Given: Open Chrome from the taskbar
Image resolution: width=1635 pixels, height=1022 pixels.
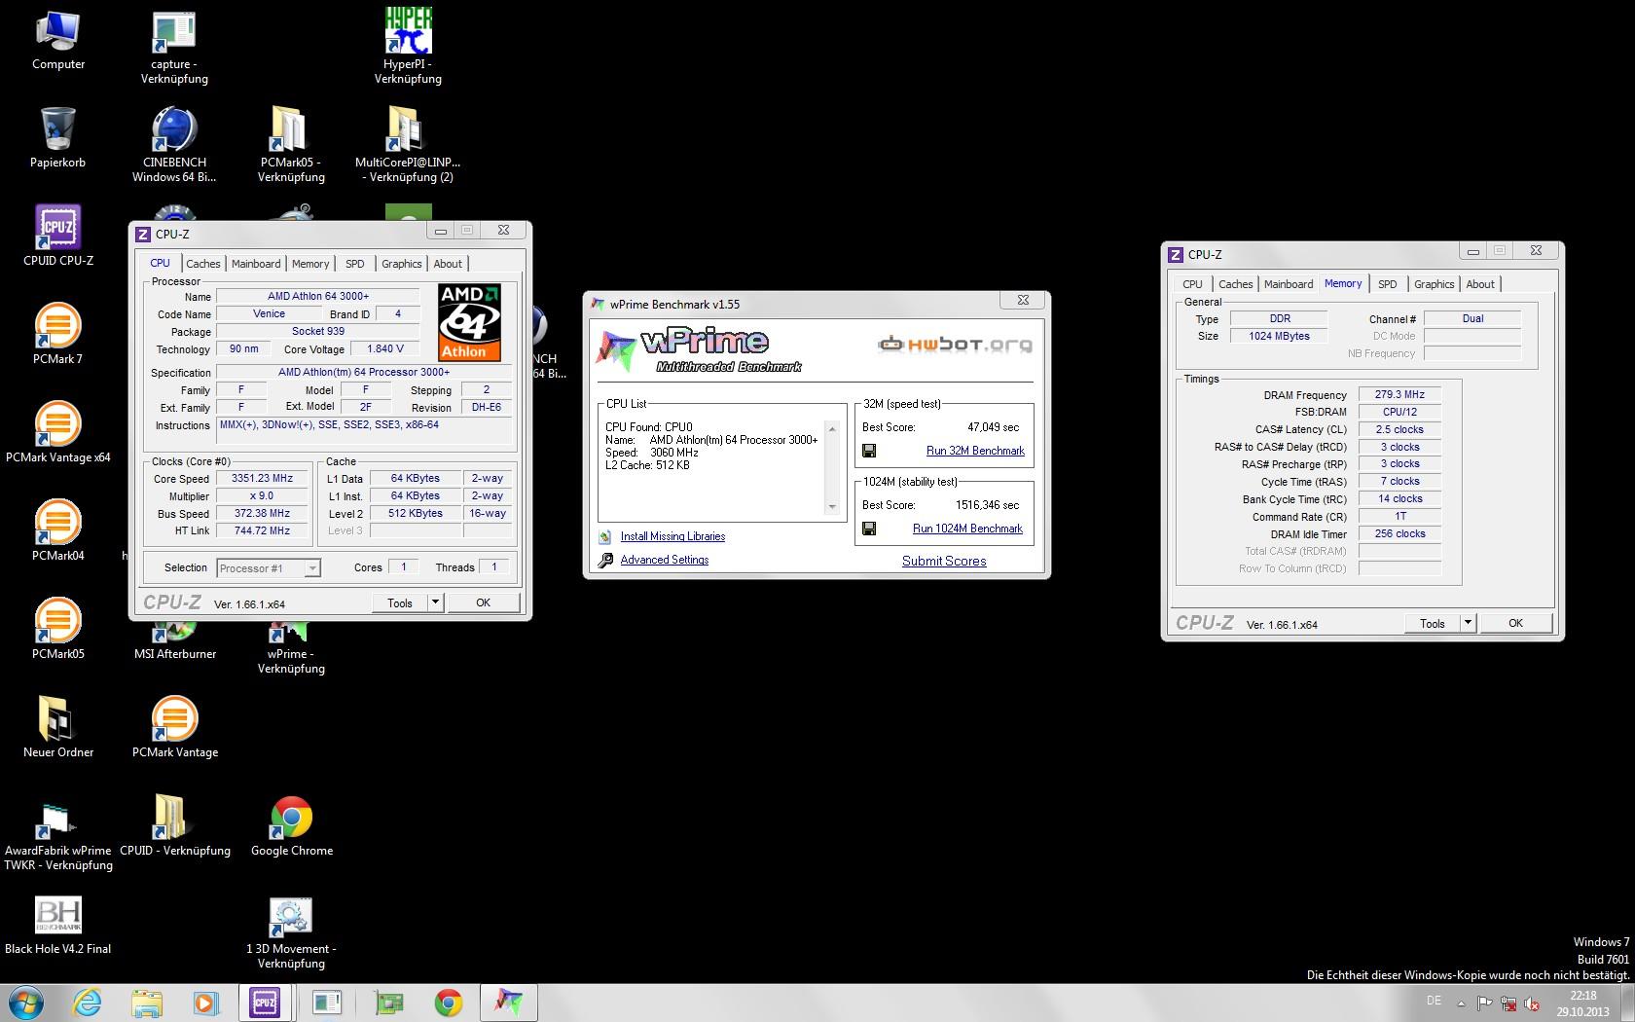Looking at the screenshot, I should 449,1003.
